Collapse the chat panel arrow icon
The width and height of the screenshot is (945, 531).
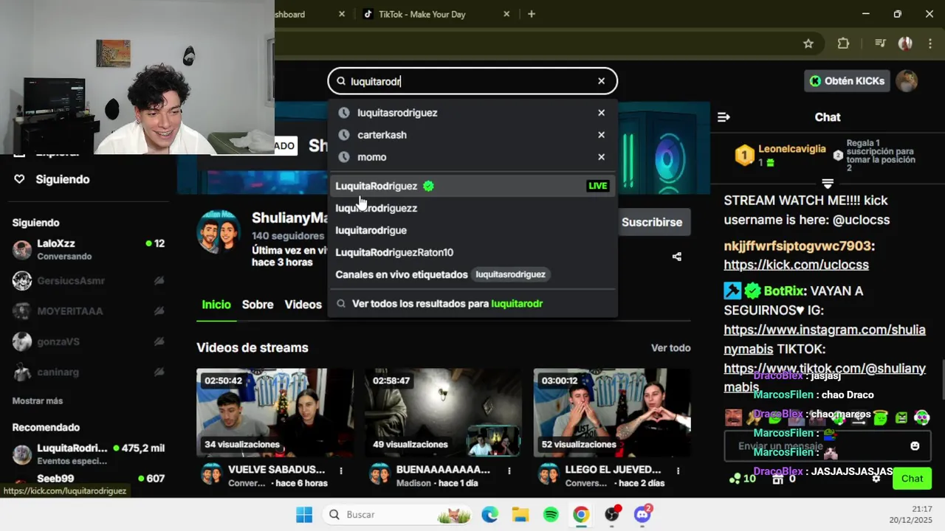724,117
